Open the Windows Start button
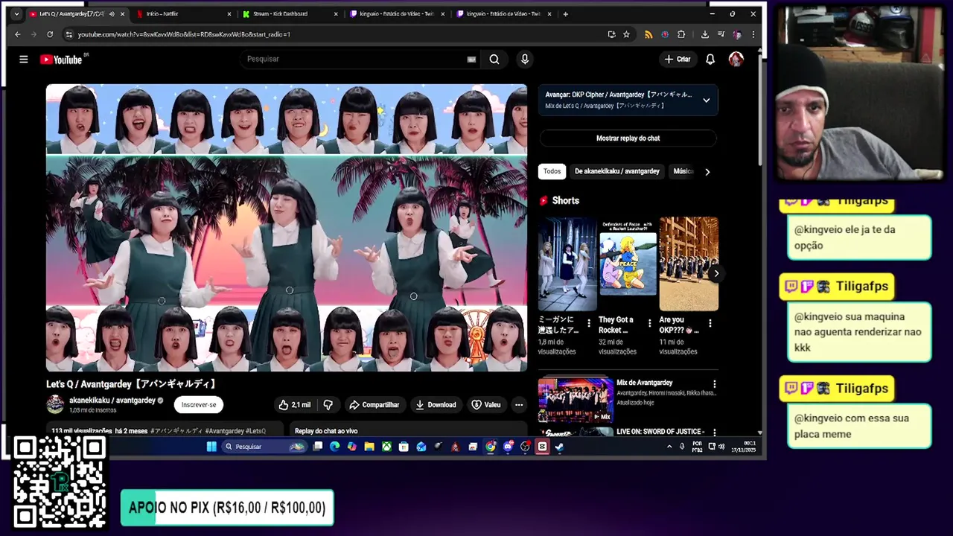The image size is (953, 536). (211, 447)
